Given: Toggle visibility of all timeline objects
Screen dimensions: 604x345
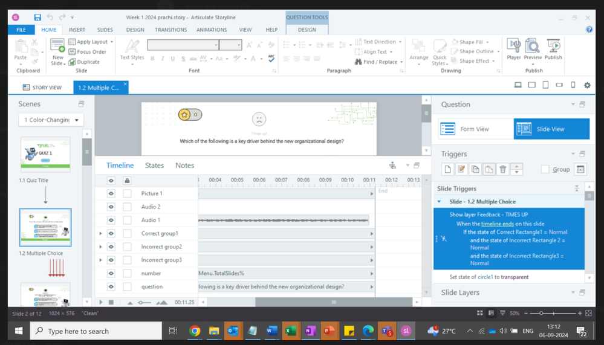Looking at the screenshot, I should (111, 180).
